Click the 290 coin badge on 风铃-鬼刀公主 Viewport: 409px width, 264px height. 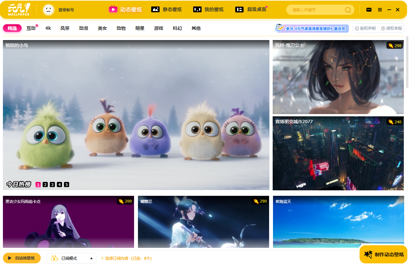point(395,46)
